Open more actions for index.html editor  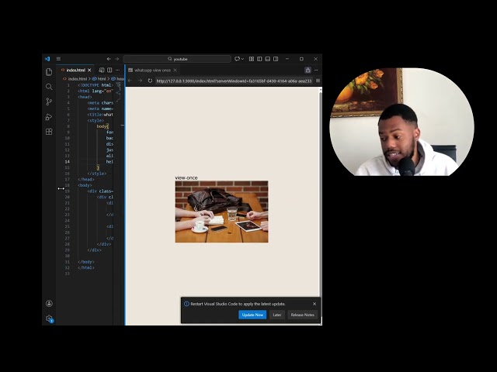pyautogui.click(x=118, y=70)
